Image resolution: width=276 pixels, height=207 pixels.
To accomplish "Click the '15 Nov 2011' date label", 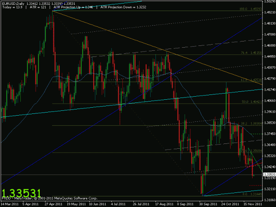I will click(253, 204).
